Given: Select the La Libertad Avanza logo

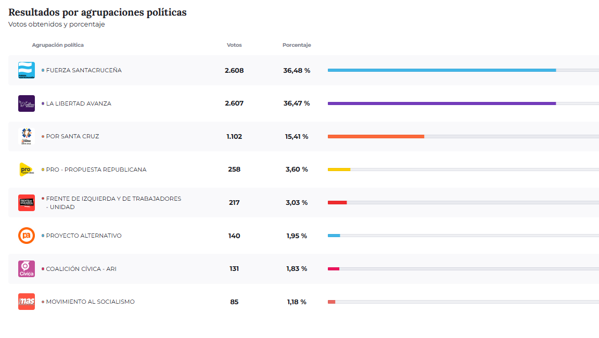Looking at the screenshot, I should pos(26,103).
